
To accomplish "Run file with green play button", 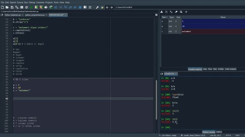I will [31, 7].
